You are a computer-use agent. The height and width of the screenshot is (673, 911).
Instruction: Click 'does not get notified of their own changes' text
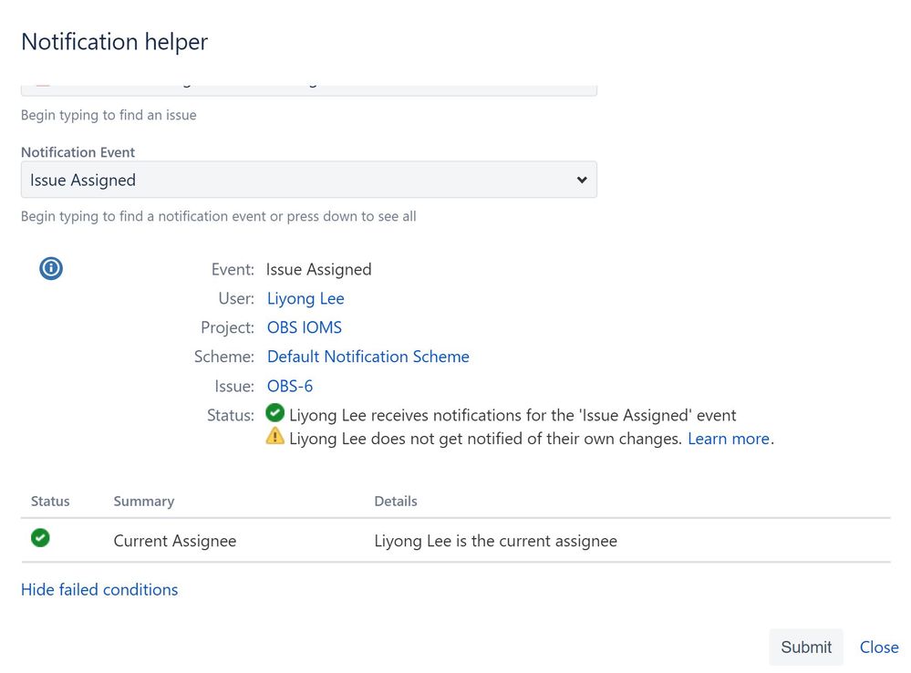pos(485,439)
